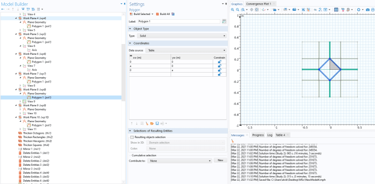Image resolution: width=375 pixels, height=184 pixels.
Task: Collapse the Coordinates section
Action: [130, 43]
